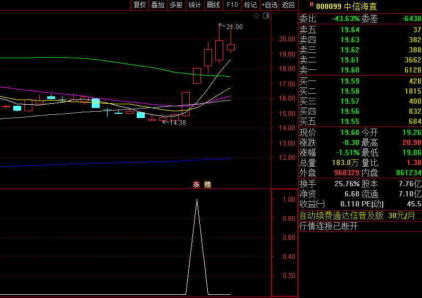Click 卖二 price 19.61
The height and width of the screenshot is (298, 422).
point(350,60)
